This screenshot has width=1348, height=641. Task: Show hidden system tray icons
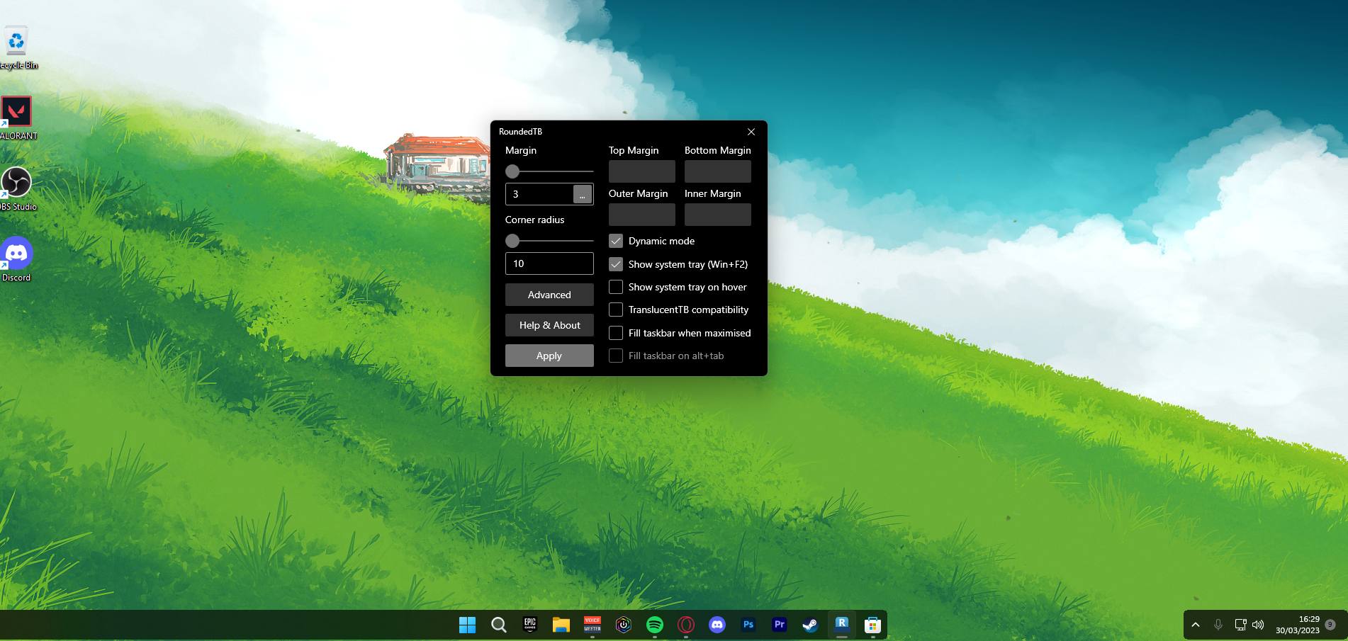[x=1196, y=625]
